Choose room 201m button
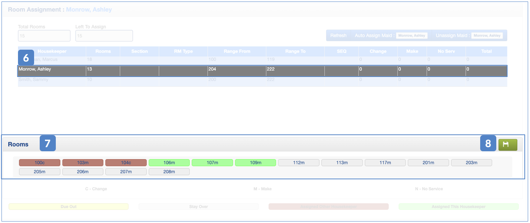Image resolution: width=530 pixels, height=223 pixels. 428,162
